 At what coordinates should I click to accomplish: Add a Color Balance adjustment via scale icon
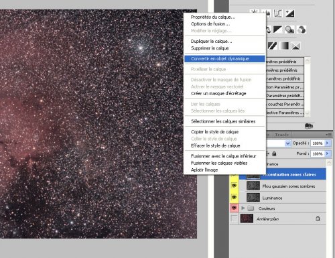coord(268,29)
